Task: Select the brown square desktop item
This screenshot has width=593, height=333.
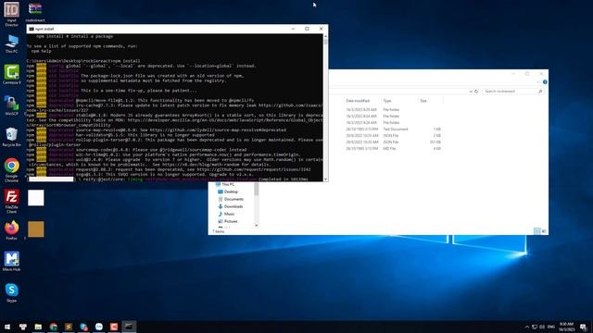Action: click(x=36, y=229)
